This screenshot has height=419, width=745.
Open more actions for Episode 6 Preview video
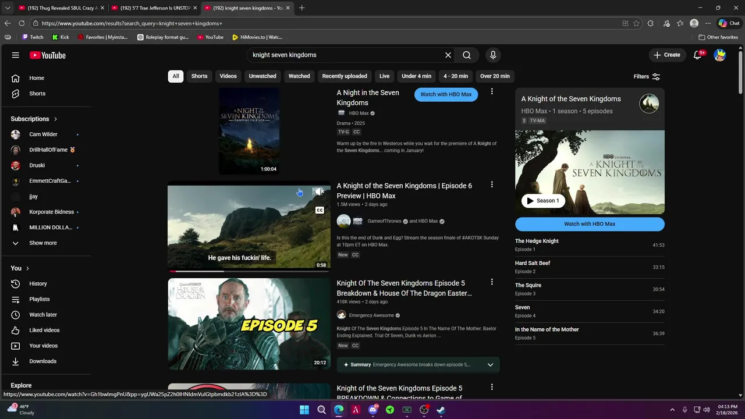492,184
